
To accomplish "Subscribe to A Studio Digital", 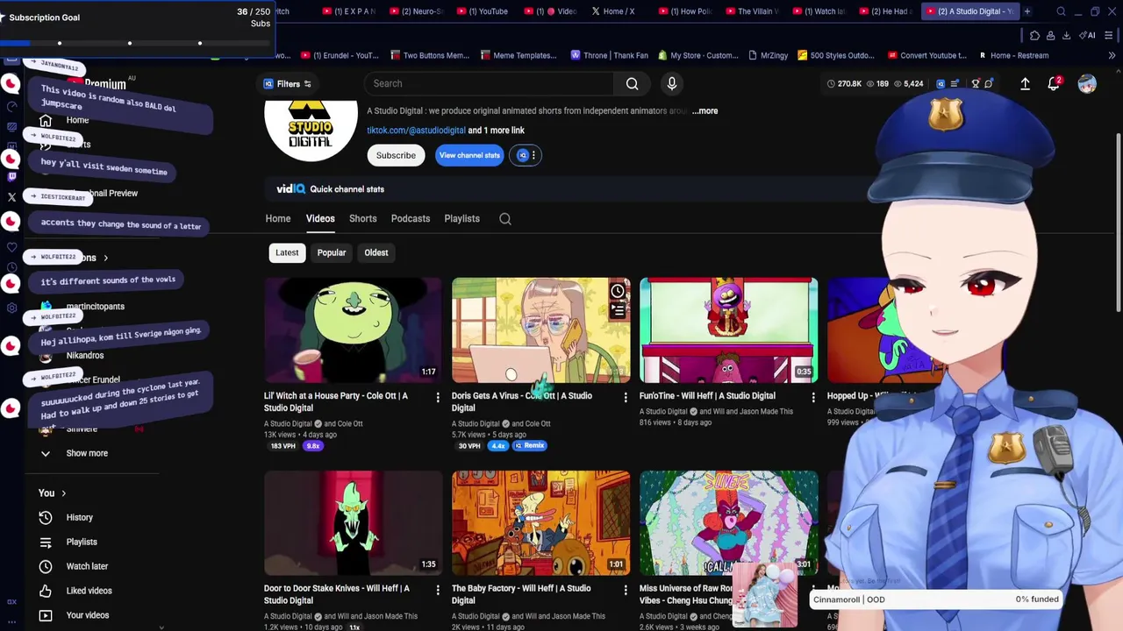I will click(396, 156).
